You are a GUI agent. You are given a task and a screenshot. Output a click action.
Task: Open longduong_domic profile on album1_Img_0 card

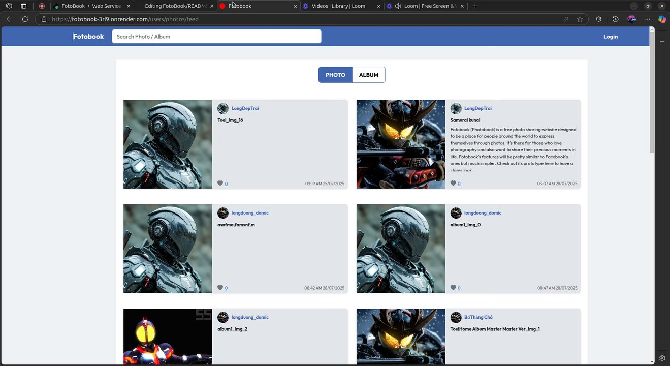(483, 213)
